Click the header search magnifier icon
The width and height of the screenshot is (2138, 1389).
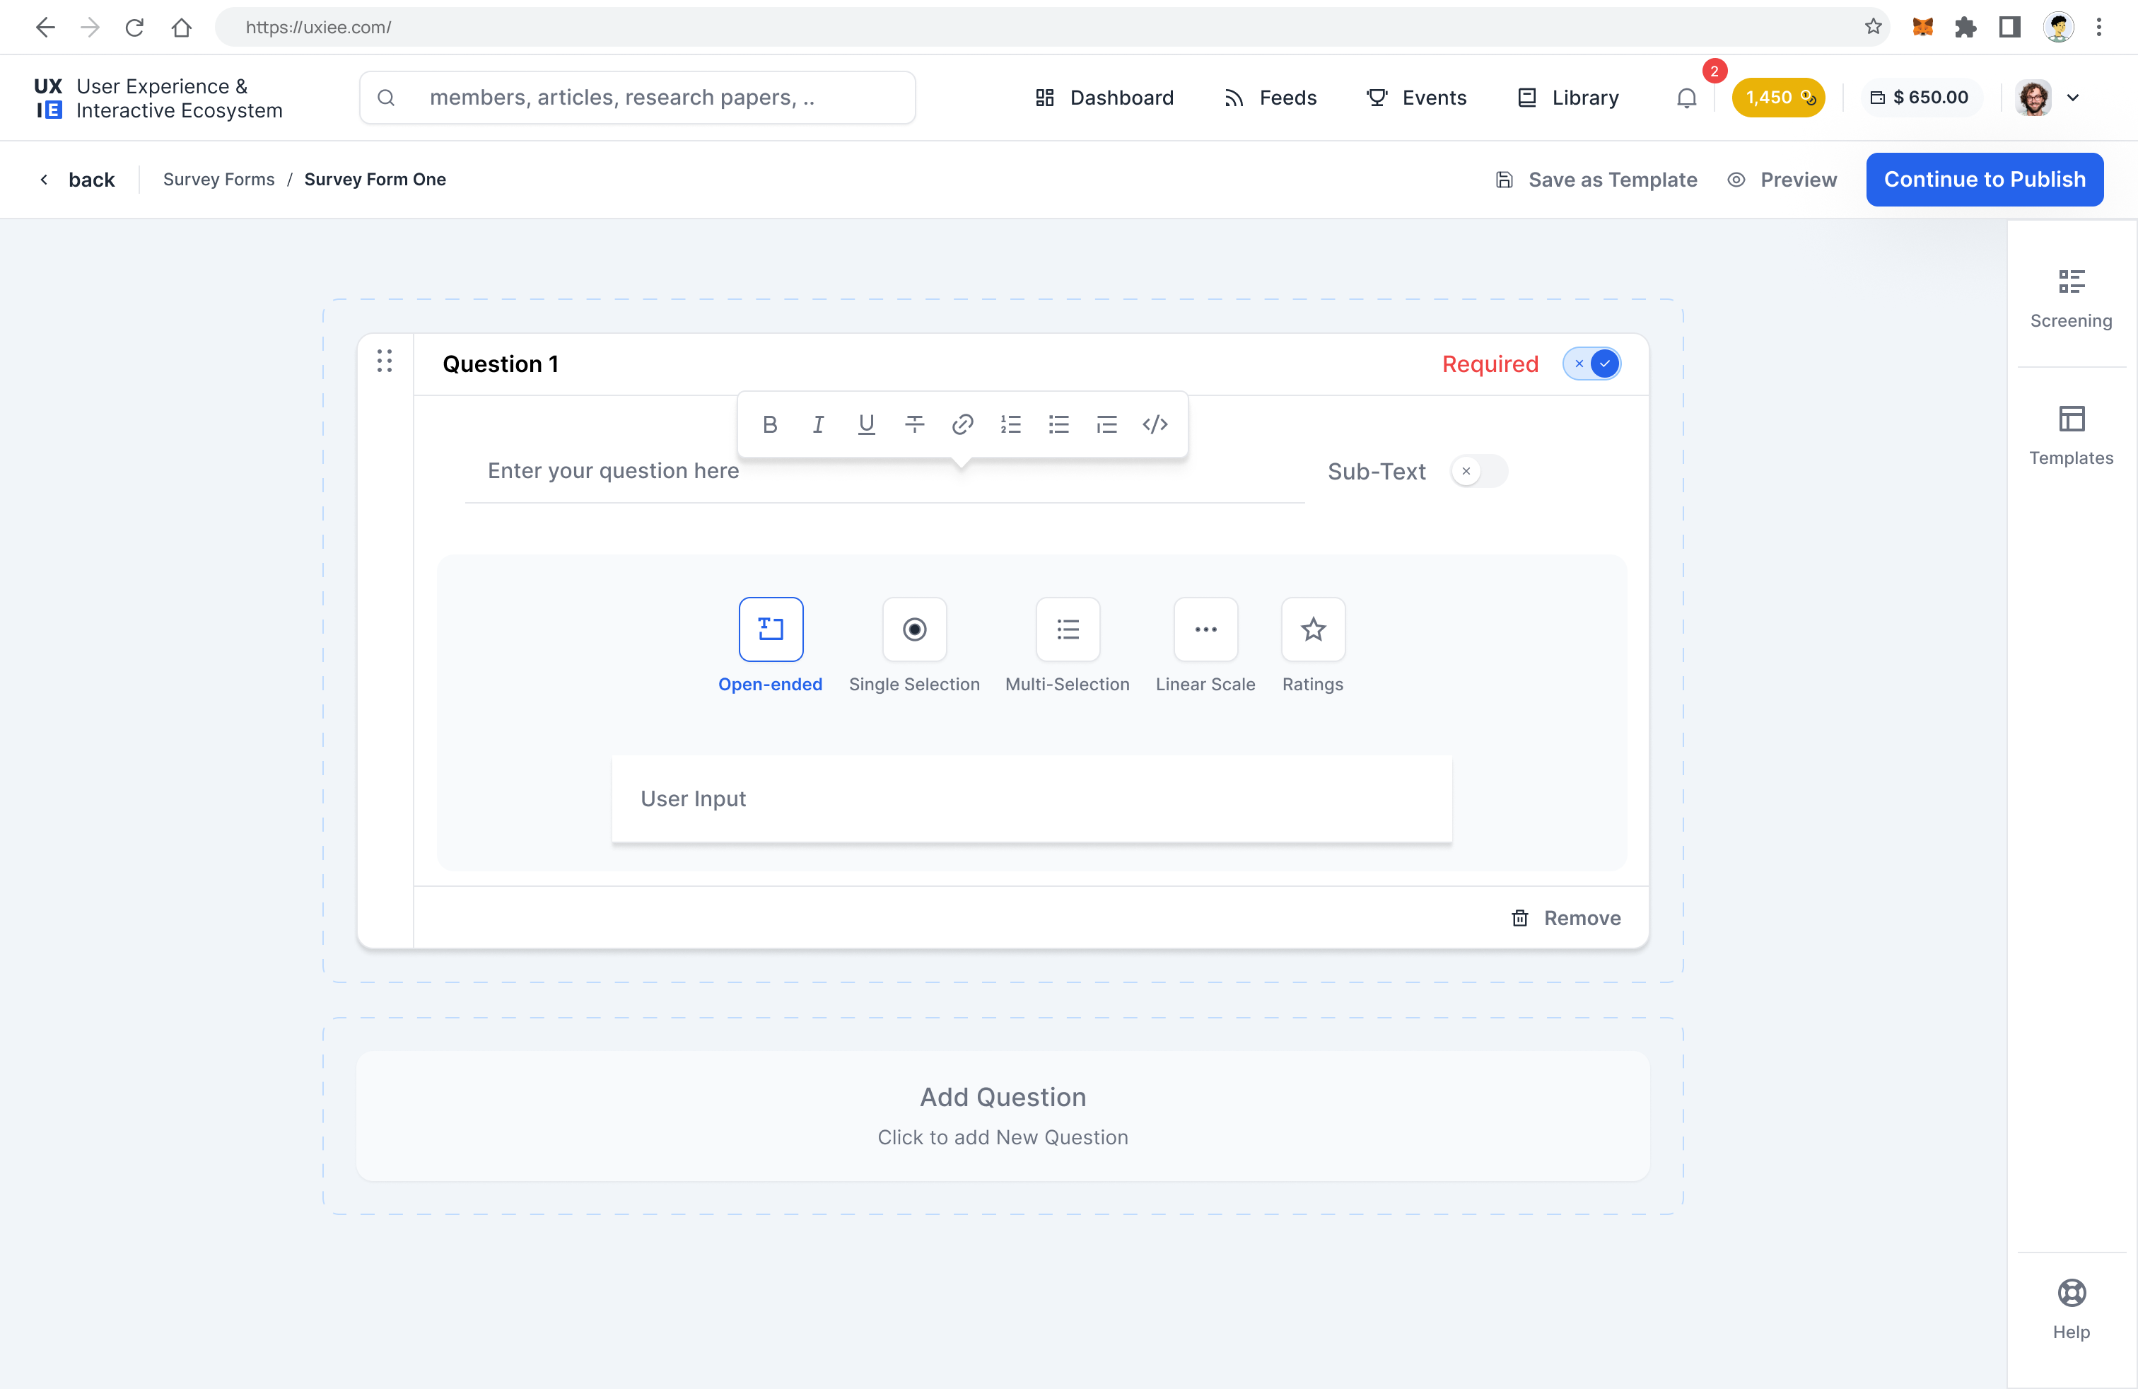[x=386, y=98]
